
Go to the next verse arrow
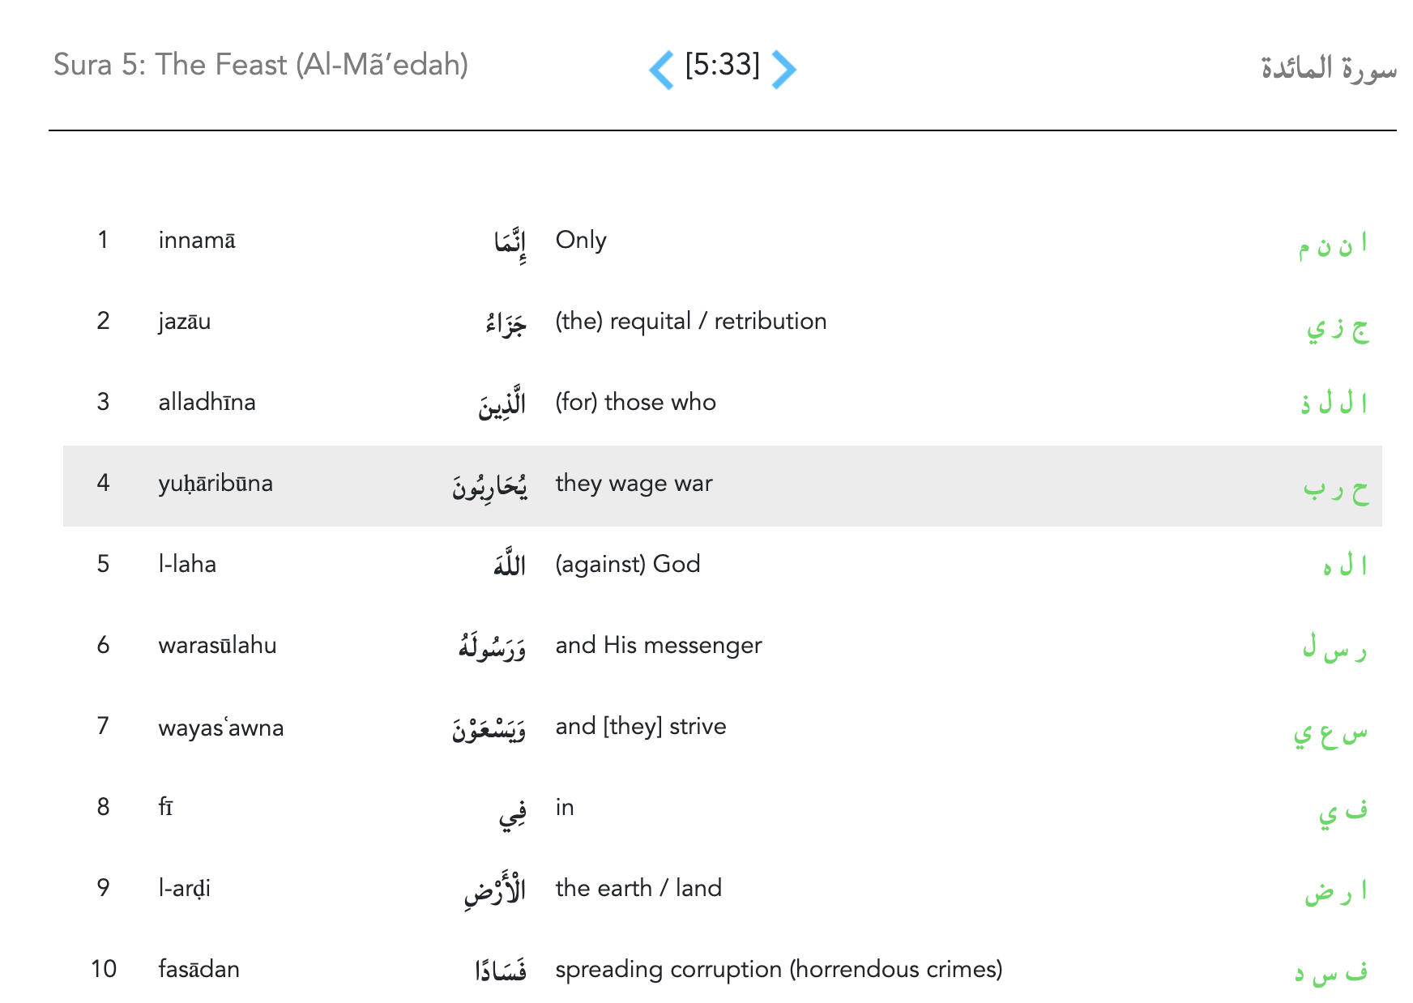[x=783, y=69]
